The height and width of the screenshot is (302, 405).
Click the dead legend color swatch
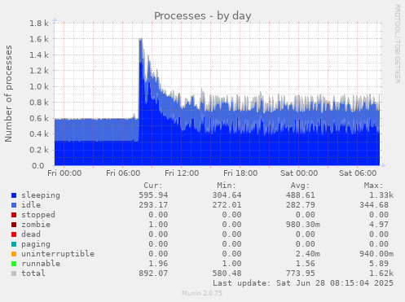(x=14, y=234)
